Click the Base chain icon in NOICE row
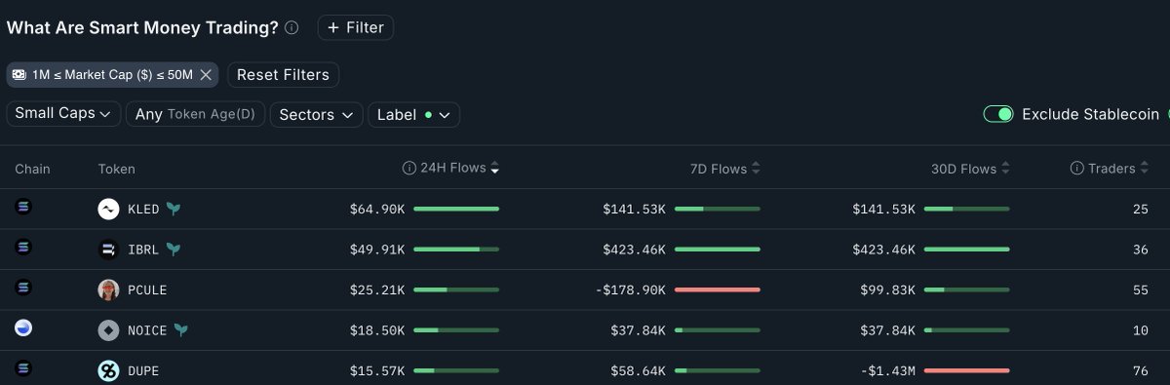Screen dimensions: 1170x385 pos(23,328)
